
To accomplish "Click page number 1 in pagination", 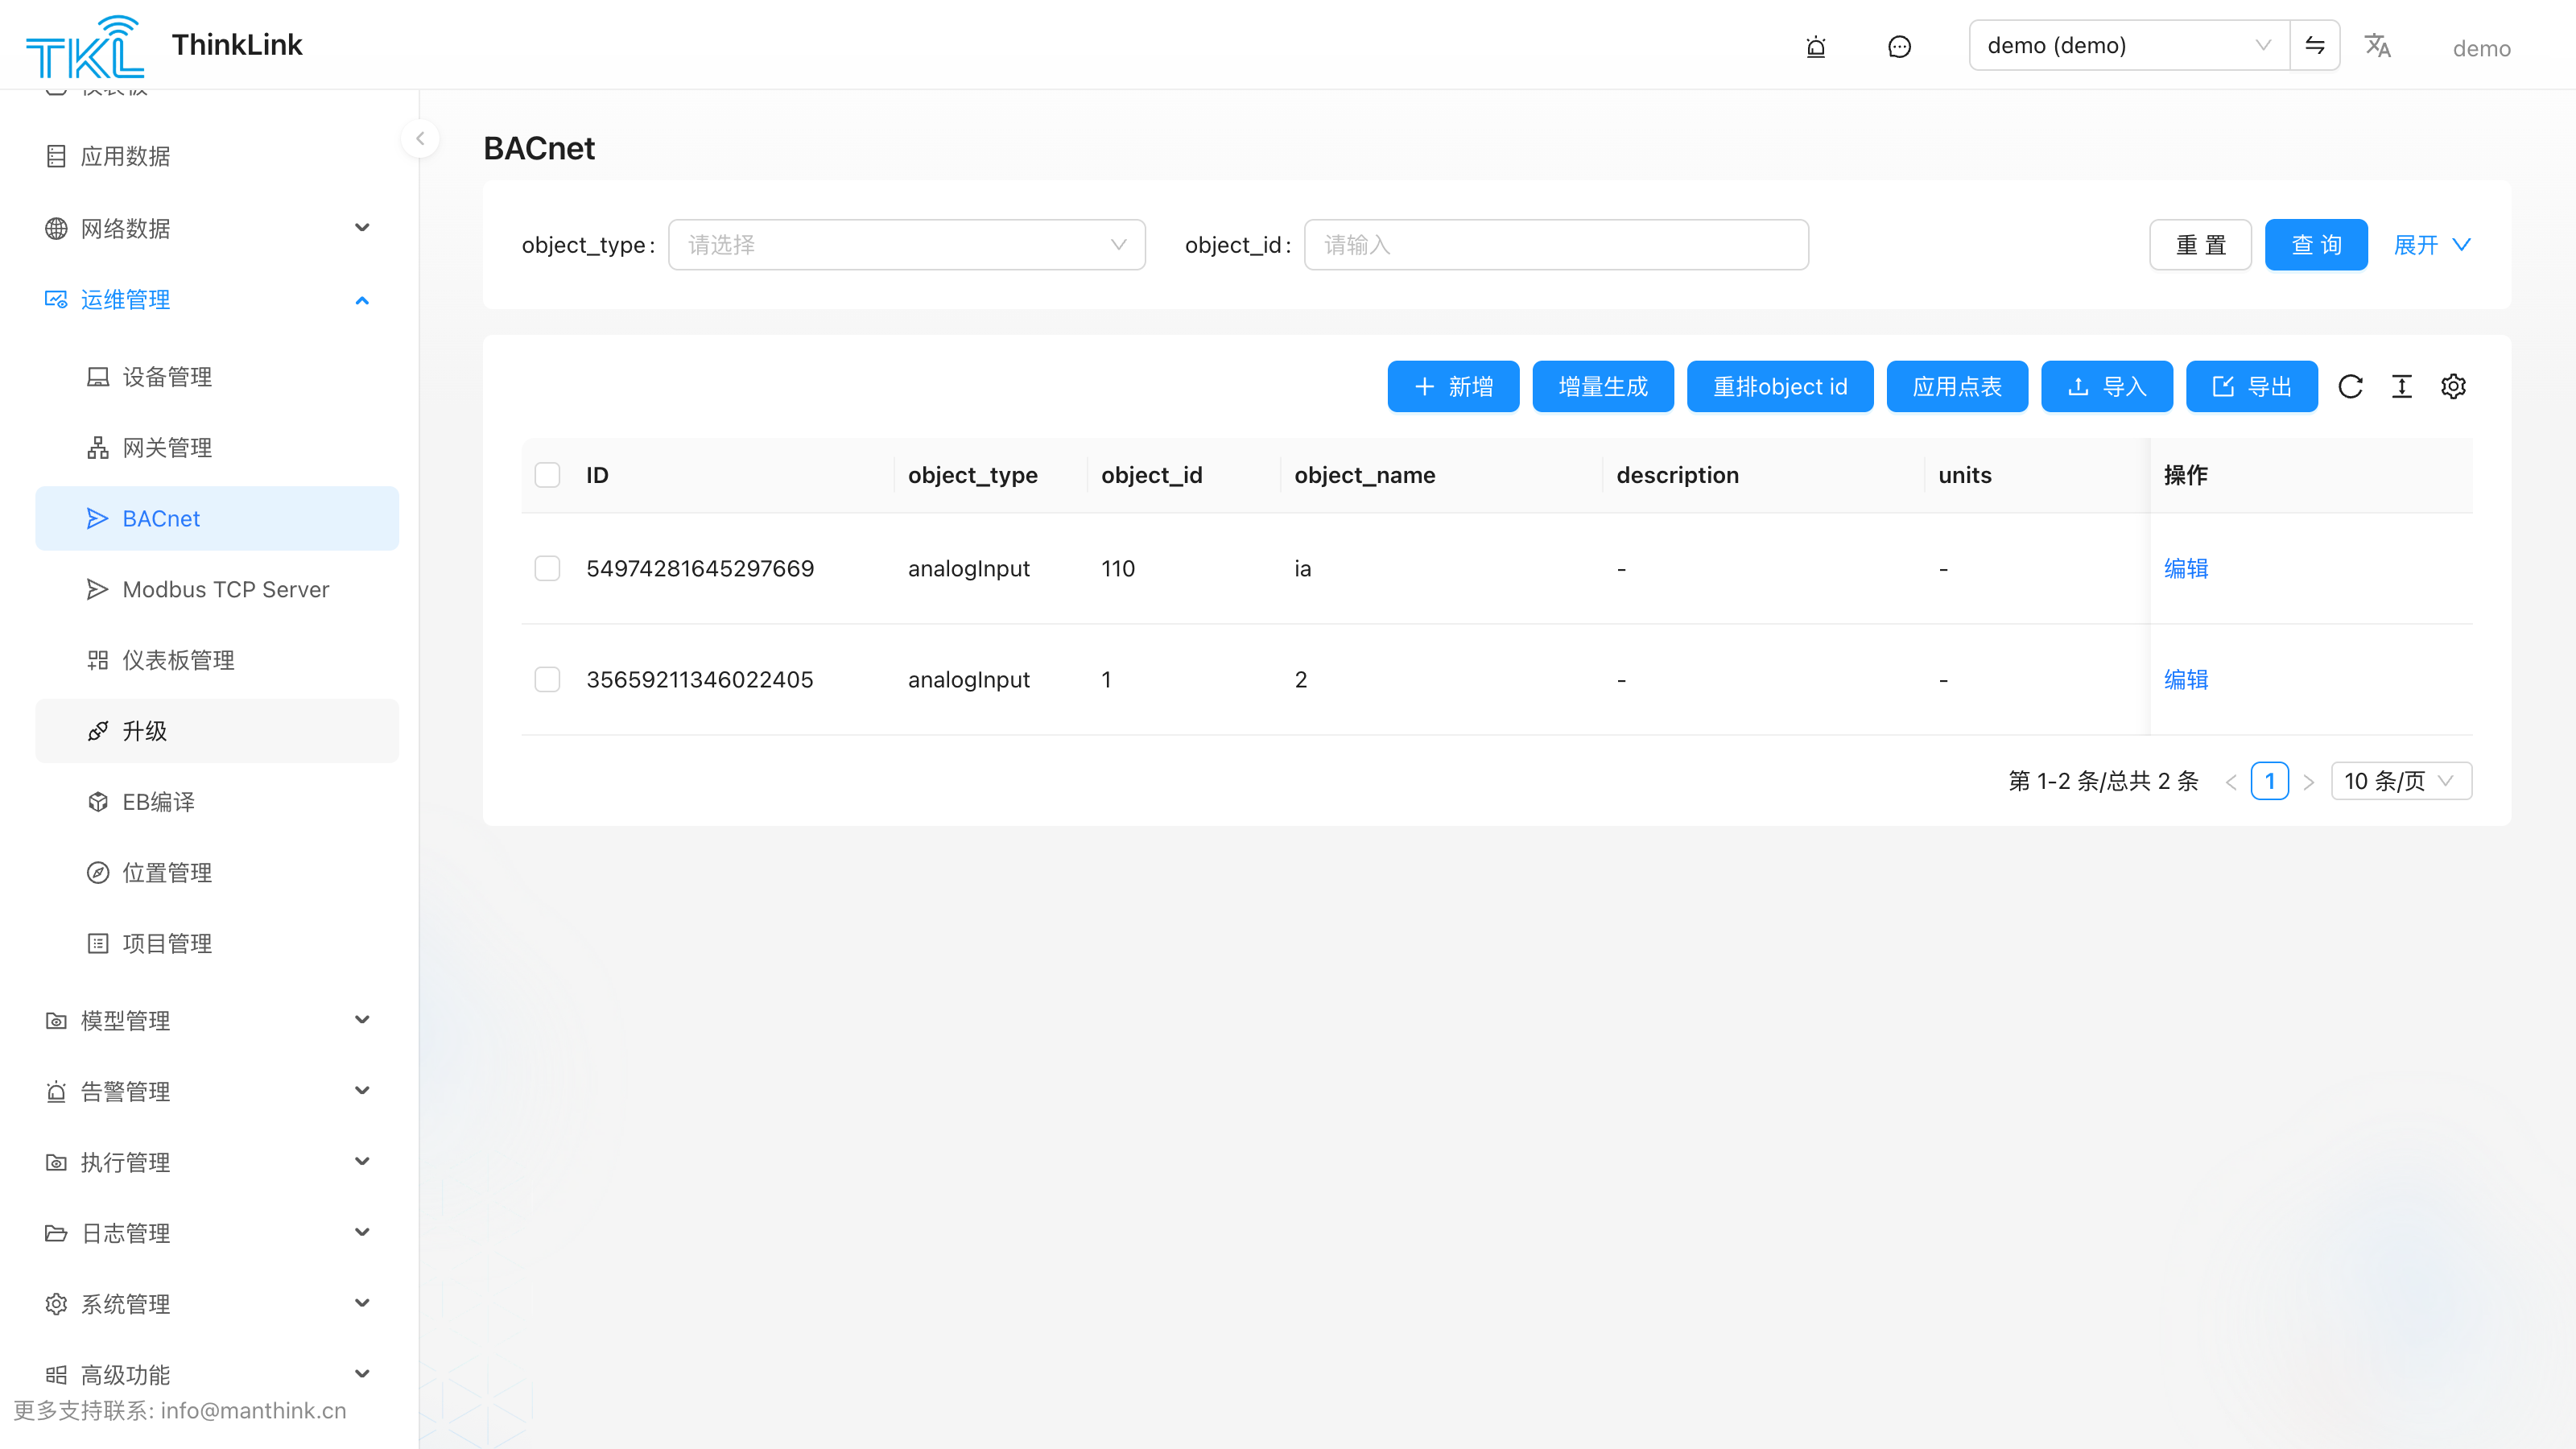I will click(x=2270, y=781).
